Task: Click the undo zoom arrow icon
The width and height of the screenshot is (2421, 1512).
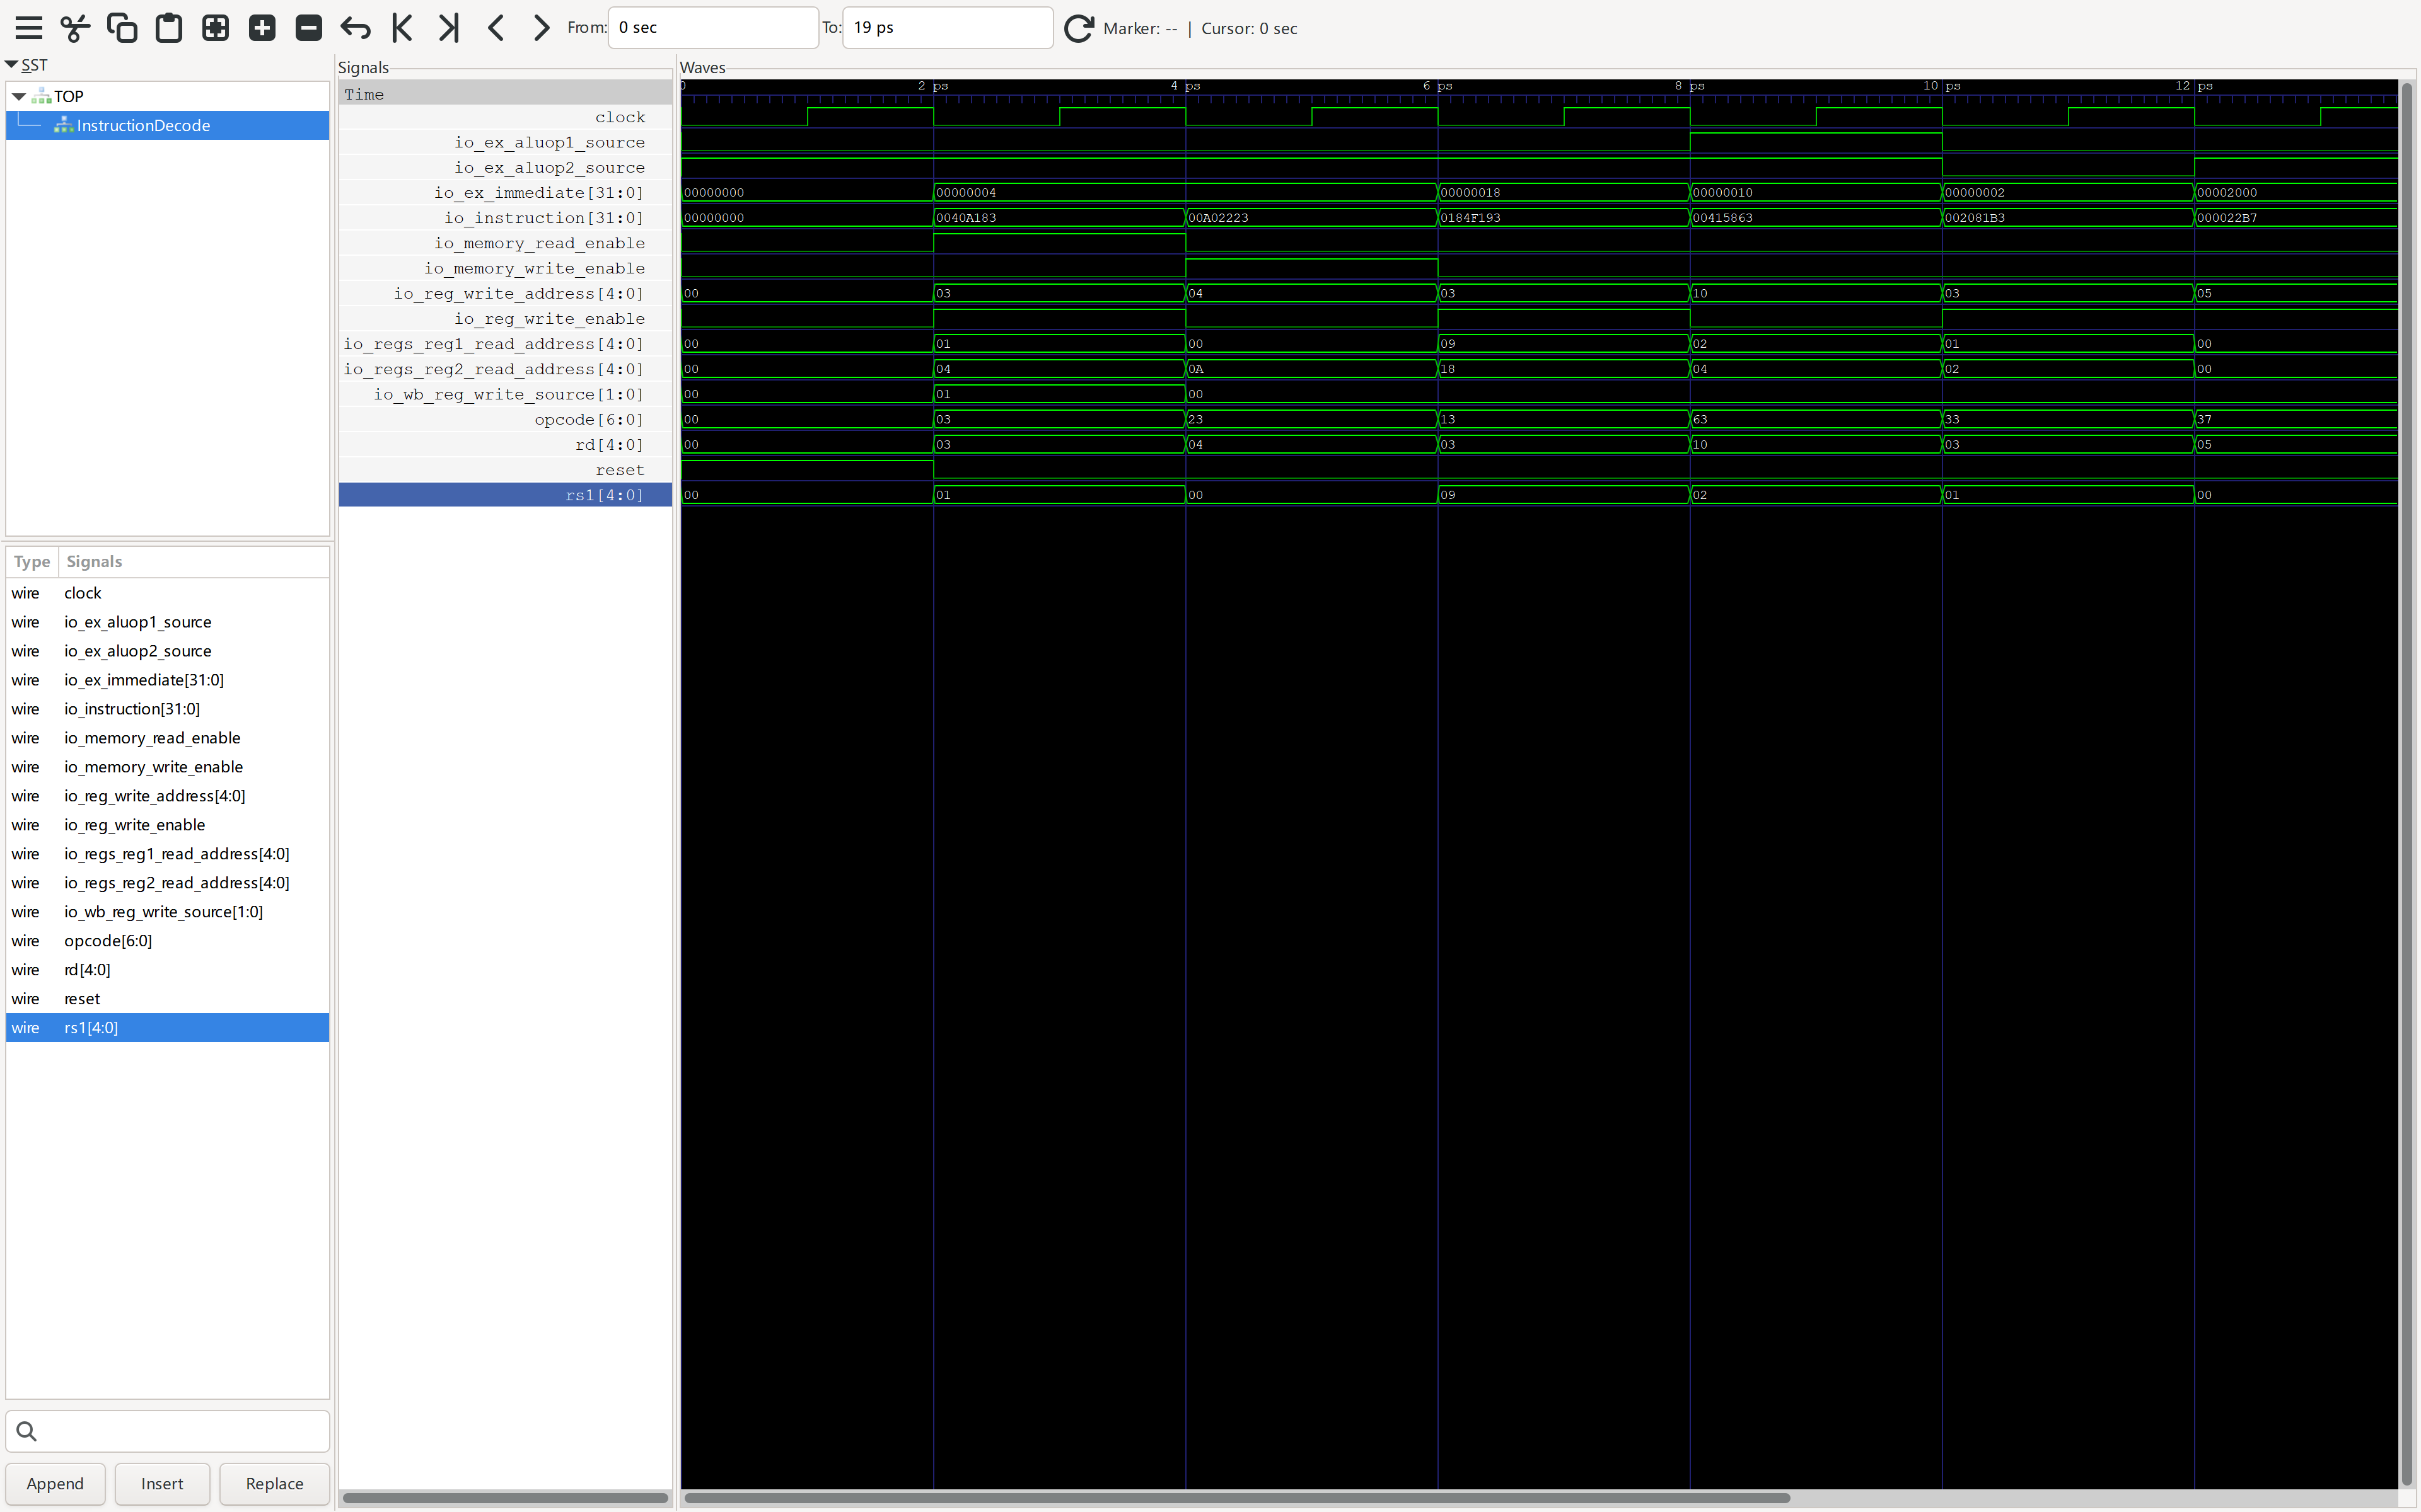Action: pos(355,28)
